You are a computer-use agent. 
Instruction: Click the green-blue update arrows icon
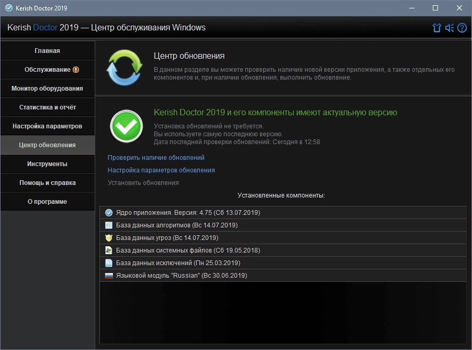pos(125,67)
